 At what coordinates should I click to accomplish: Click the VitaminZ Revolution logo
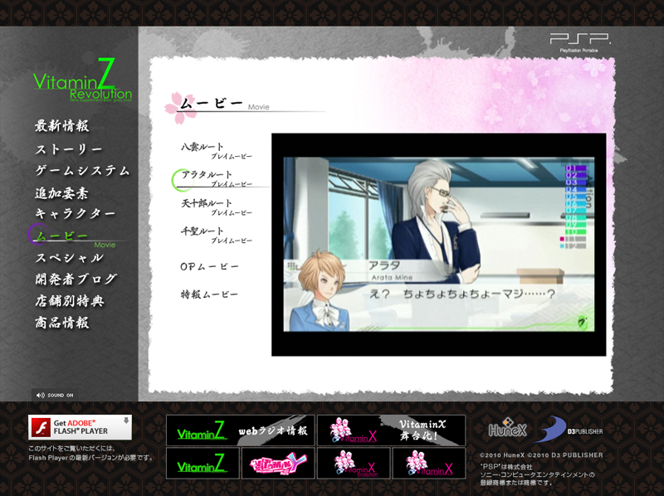82,80
